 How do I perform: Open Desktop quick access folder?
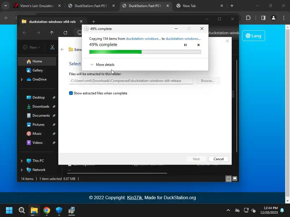[x=38, y=97]
